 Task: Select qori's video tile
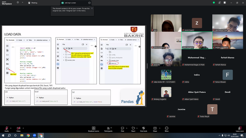[166, 23]
